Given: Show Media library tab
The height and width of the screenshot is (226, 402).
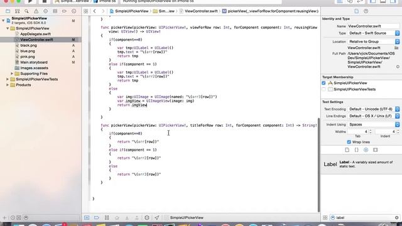Looking at the screenshot, I should [376, 150].
